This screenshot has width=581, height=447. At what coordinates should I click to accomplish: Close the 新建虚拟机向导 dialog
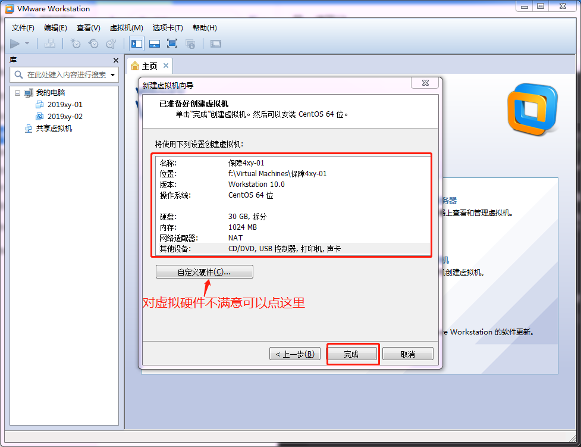coord(425,83)
